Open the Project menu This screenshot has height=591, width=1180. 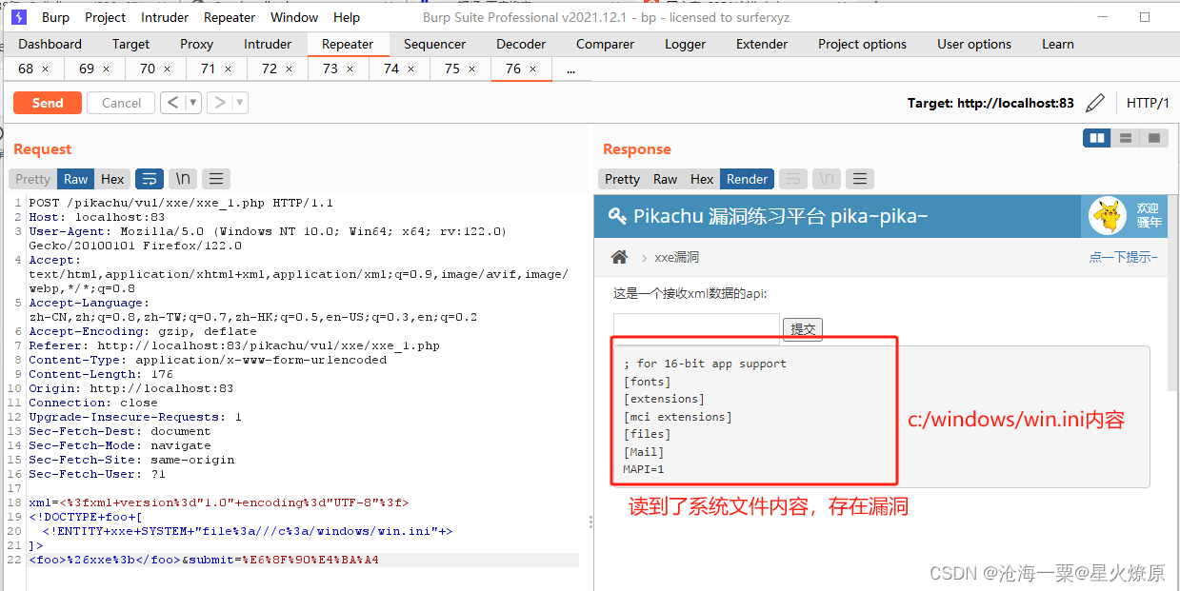(105, 17)
